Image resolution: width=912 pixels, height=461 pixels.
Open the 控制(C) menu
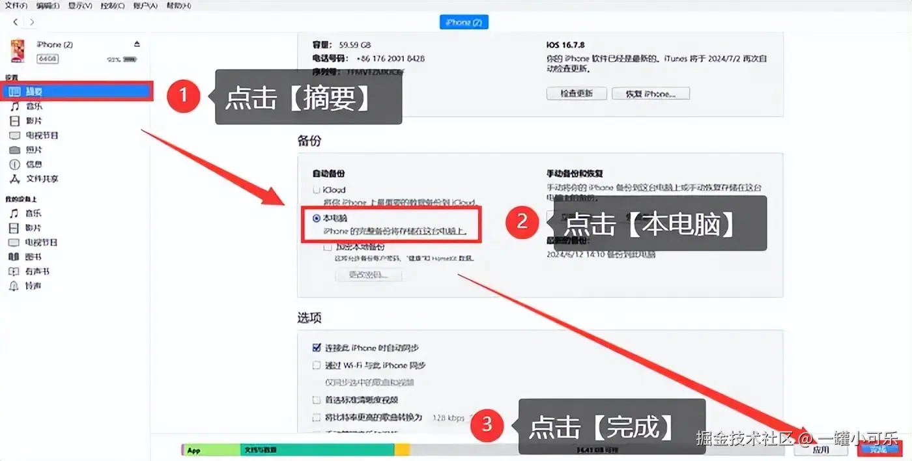tap(112, 6)
